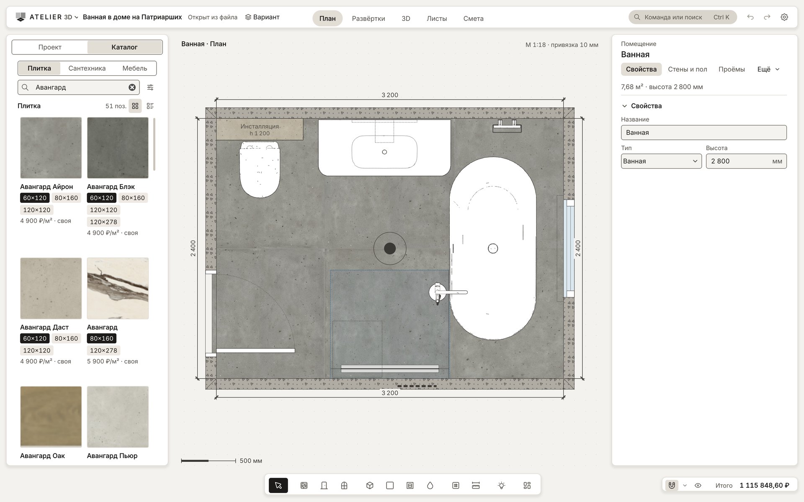This screenshot has height=502, width=804.
Task: Go to the Смета tab
Action: click(x=473, y=18)
